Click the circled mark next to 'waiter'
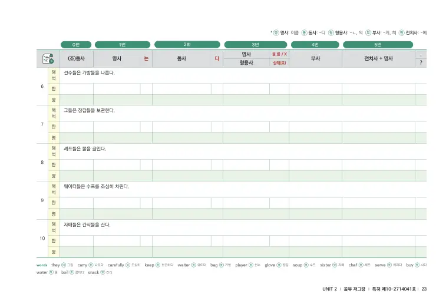The height and width of the screenshot is (307, 446). click(x=194, y=265)
